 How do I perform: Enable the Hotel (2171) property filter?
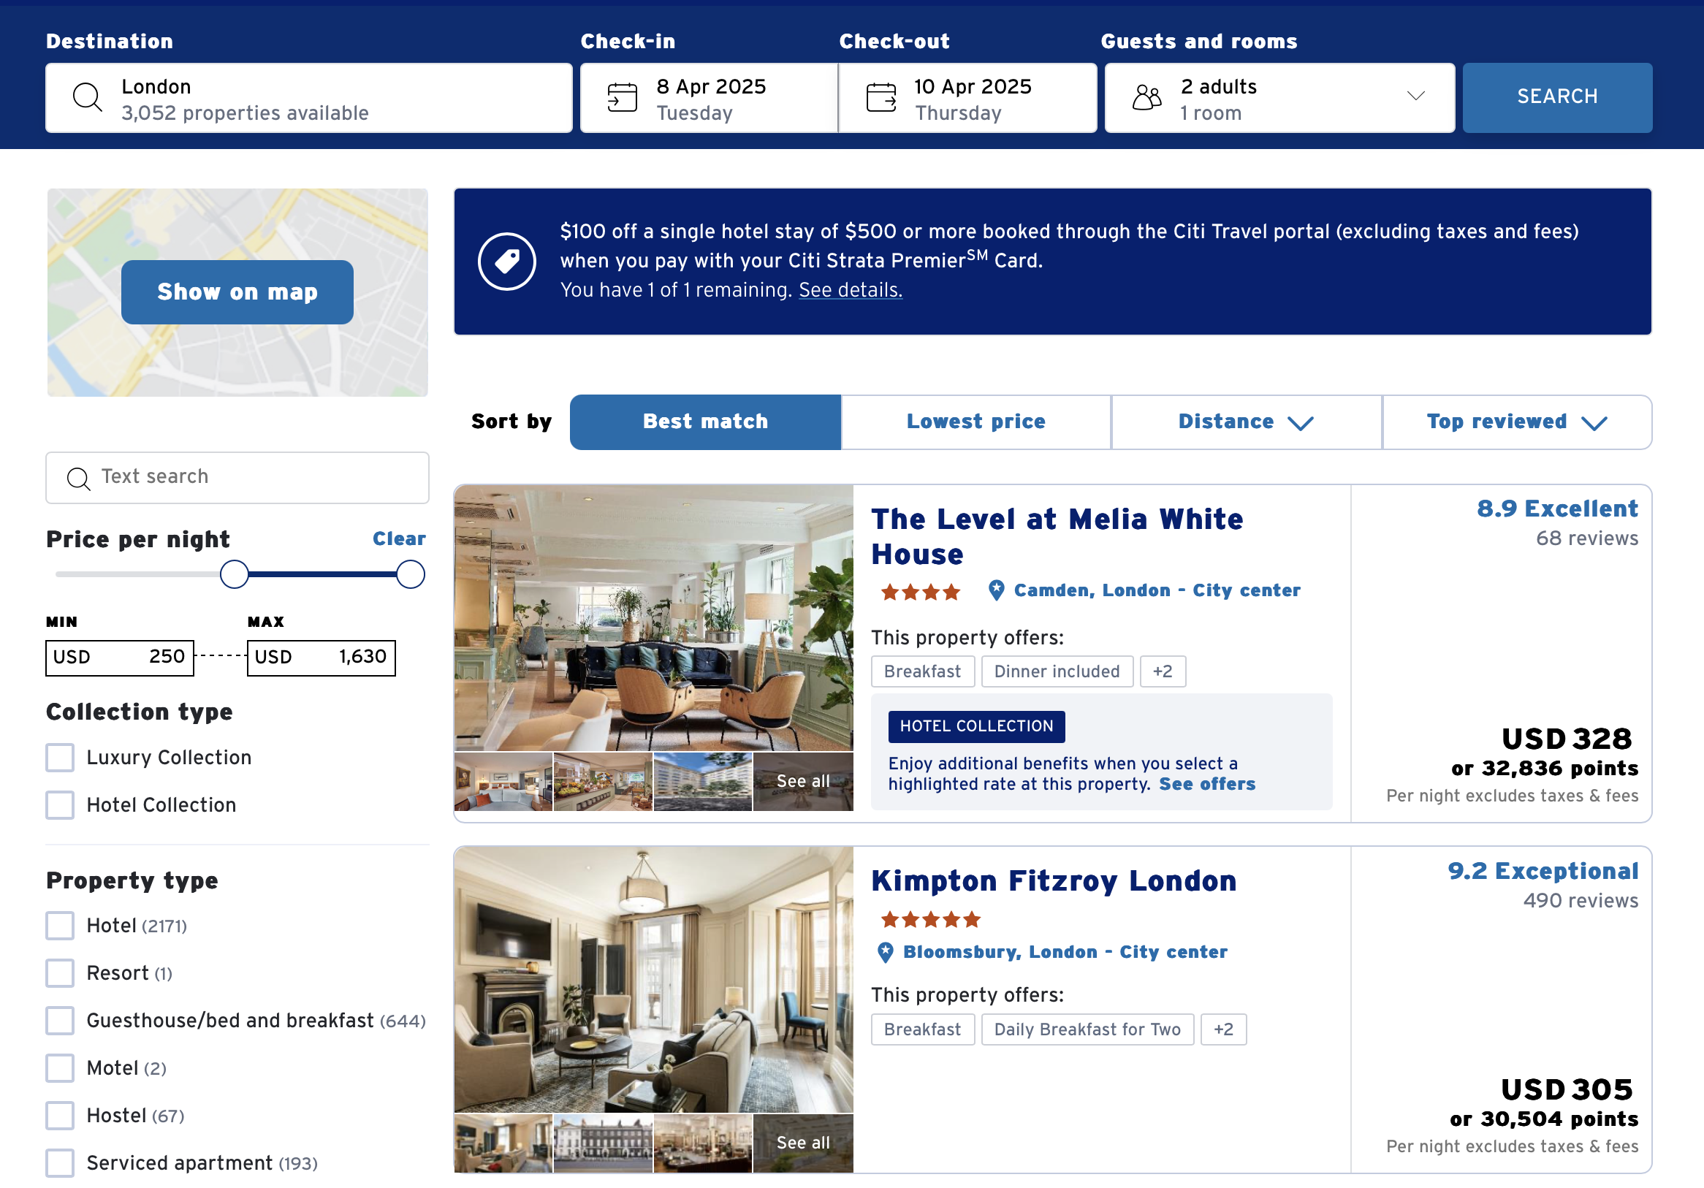tap(60, 925)
